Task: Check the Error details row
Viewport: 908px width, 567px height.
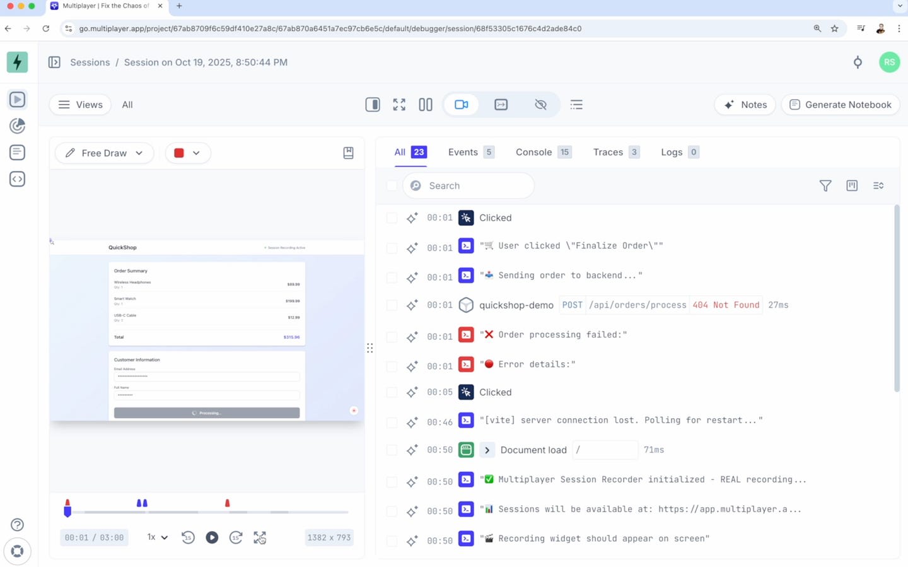Action: [392, 366]
